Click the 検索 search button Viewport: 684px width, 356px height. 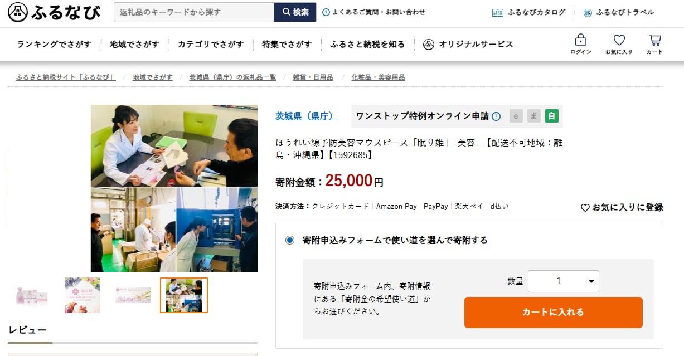click(x=295, y=12)
